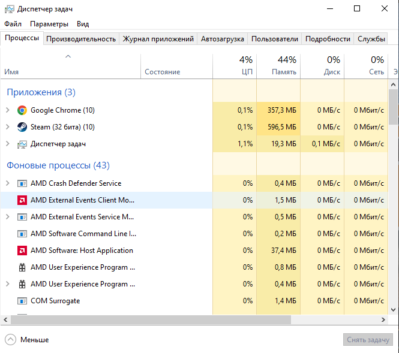The height and width of the screenshot is (353, 399).
Task: Expand the Google Chrome process group
Action: click(x=7, y=110)
